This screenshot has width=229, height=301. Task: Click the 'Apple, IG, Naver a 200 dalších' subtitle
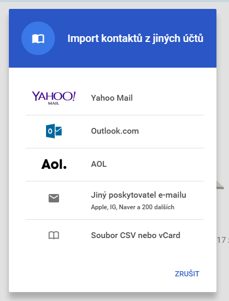132,207
